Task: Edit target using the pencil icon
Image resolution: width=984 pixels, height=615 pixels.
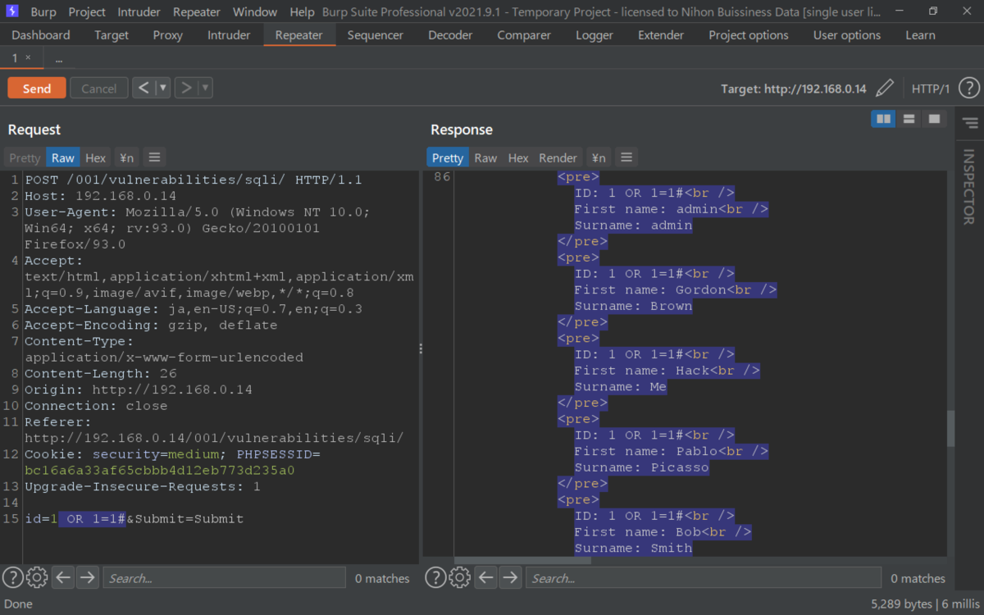Action: coord(885,88)
